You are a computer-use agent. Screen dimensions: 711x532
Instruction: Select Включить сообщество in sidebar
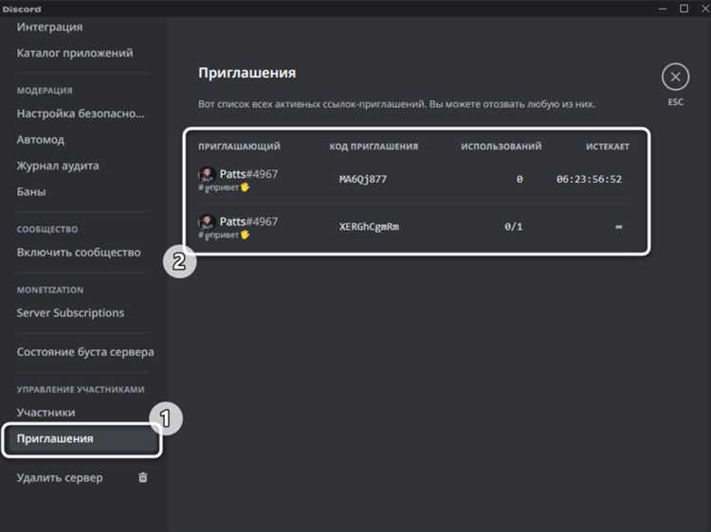tap(79, 252)
